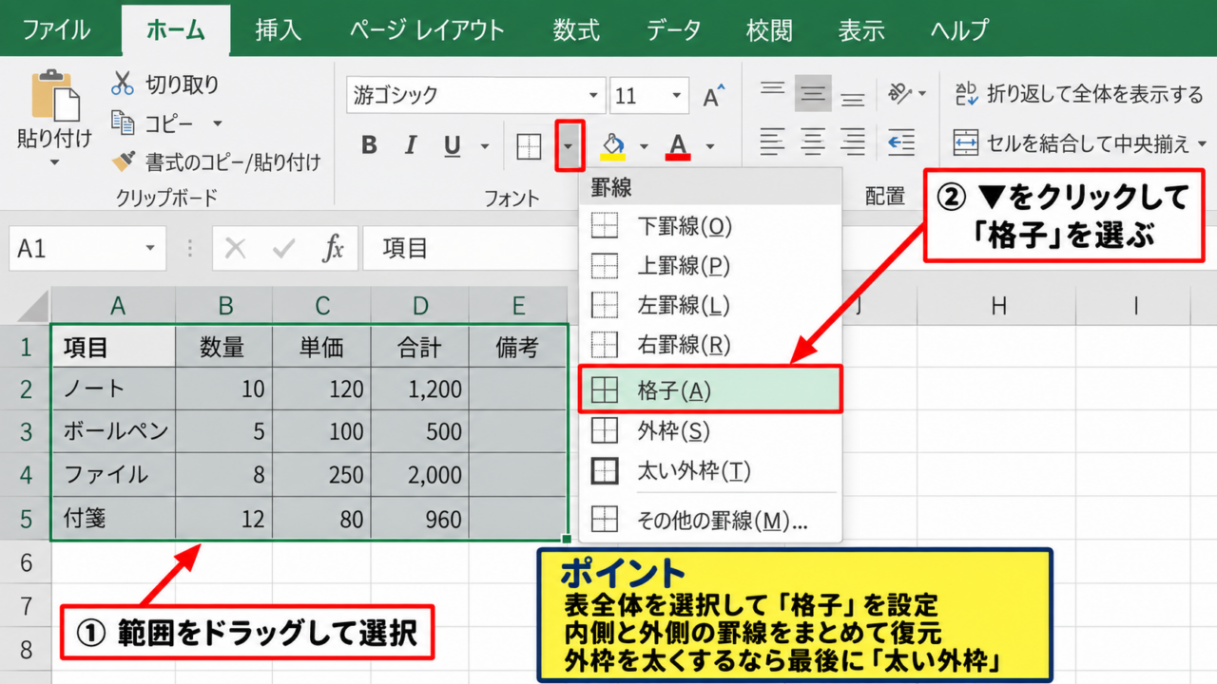Switch to the データ tab
1217x684 pixels.
coord(673,29)
